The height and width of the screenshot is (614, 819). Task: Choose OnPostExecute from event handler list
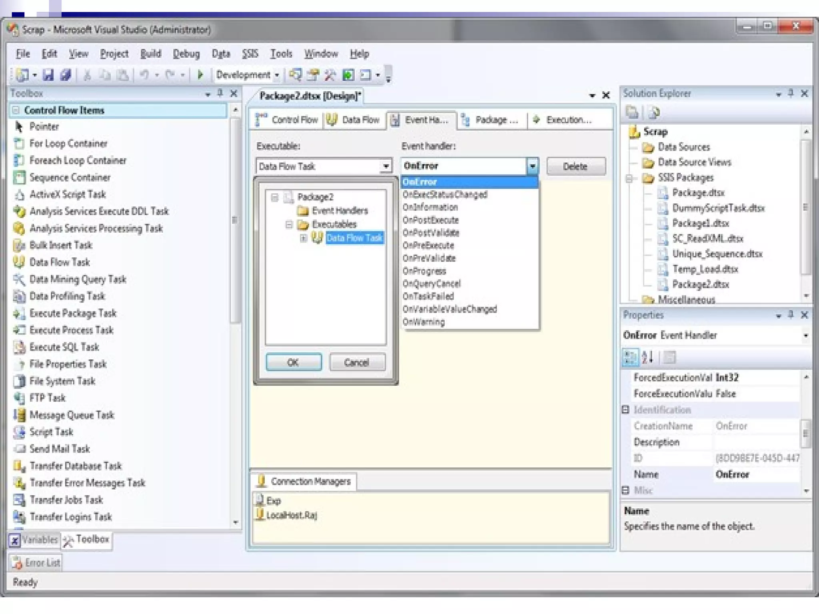coord(430,220)
